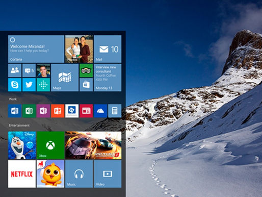Launch PowerPoint from the Work group
This screenshot has height=197, width=262.
click(x=58, y=111)
